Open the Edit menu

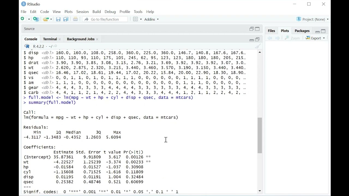33,12
